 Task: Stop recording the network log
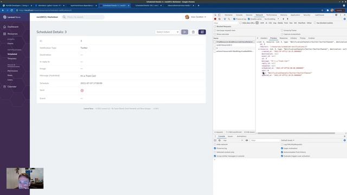(215, 19)
